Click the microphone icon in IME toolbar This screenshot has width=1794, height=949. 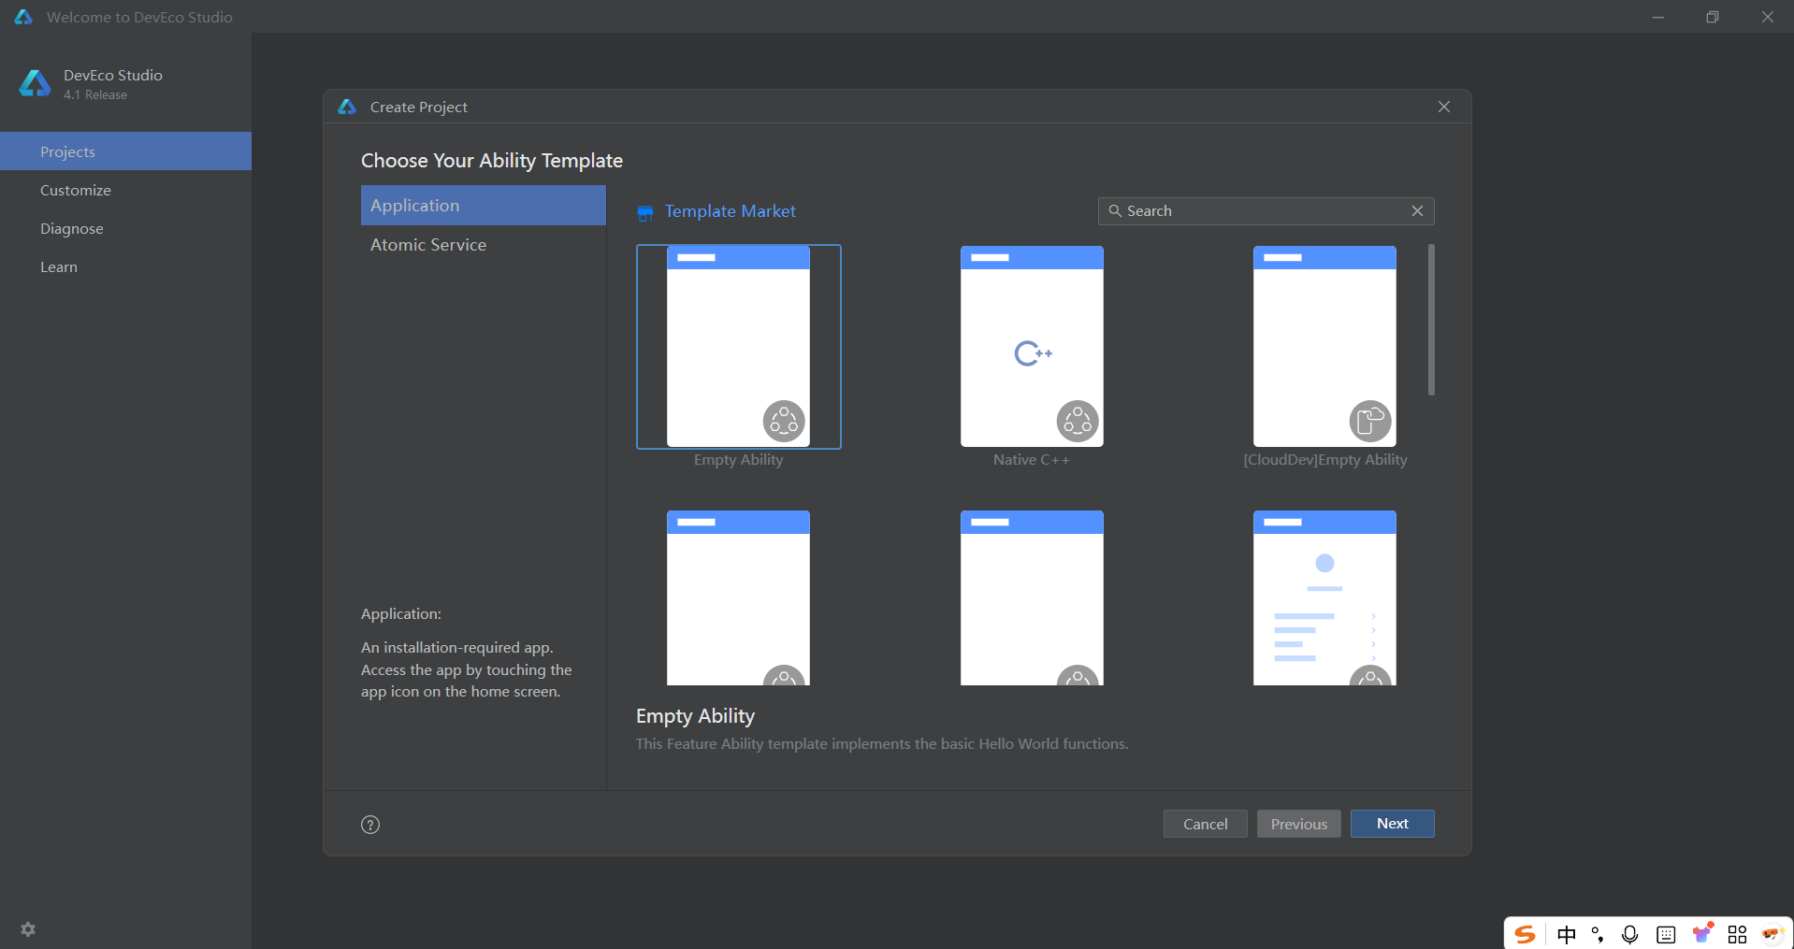pyautogui.click(x=1630, y=934)
